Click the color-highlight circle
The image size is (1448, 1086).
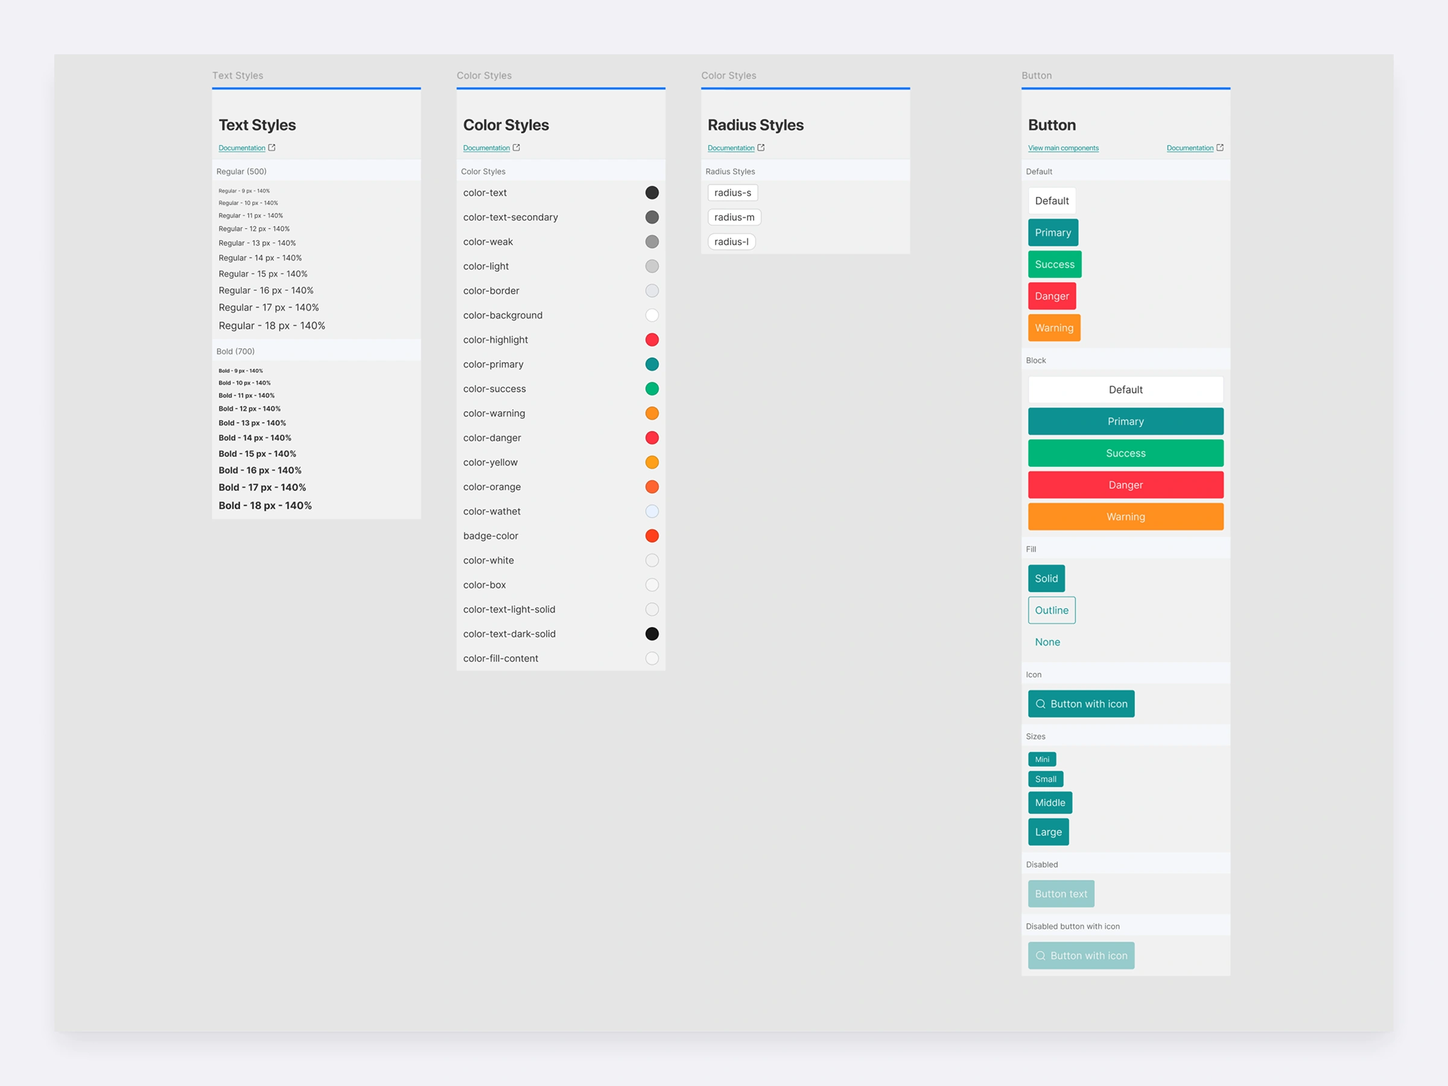652,340
